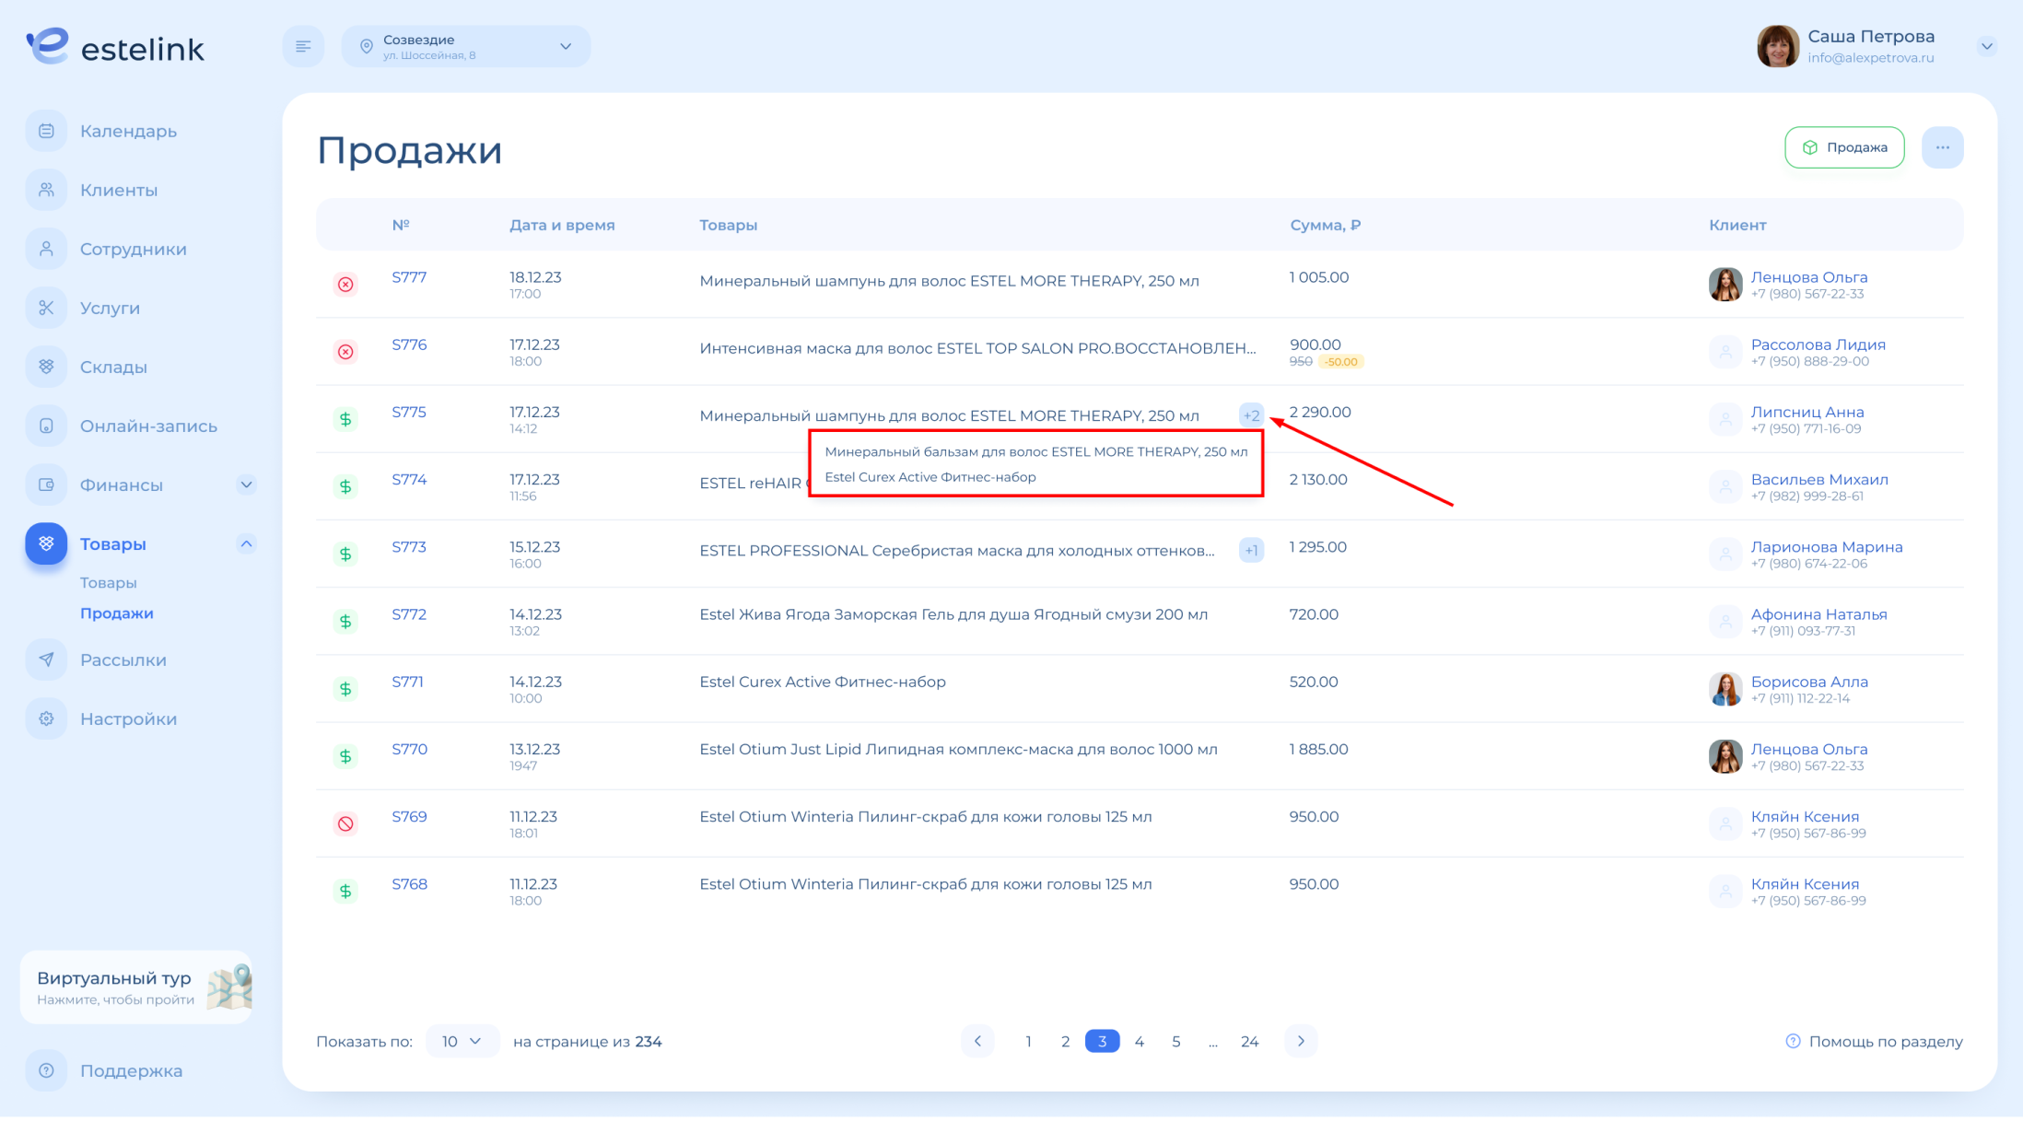Image resolution: width=2023 pixels, height=1121 pixels.
Task: Open sale number S770 link
Action: 409,749
